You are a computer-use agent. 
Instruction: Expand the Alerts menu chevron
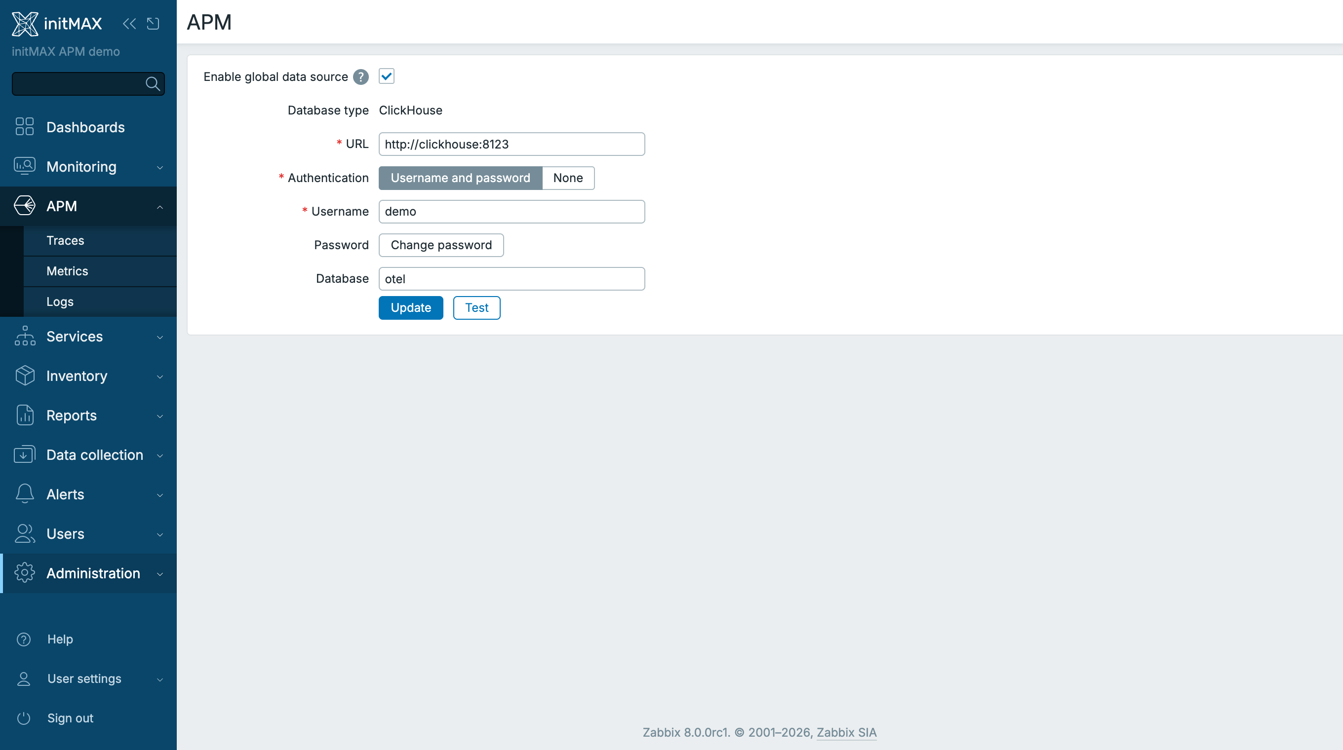tap(160, 495)
